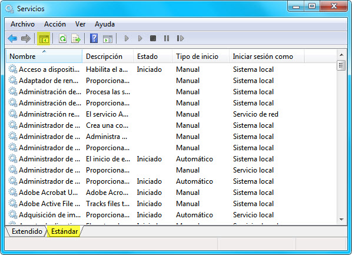The height and width of the screenshot is (255, 352).
Task: Click Iniciado status in Adobe Acrobat U... row
Action: coord(150,193)
